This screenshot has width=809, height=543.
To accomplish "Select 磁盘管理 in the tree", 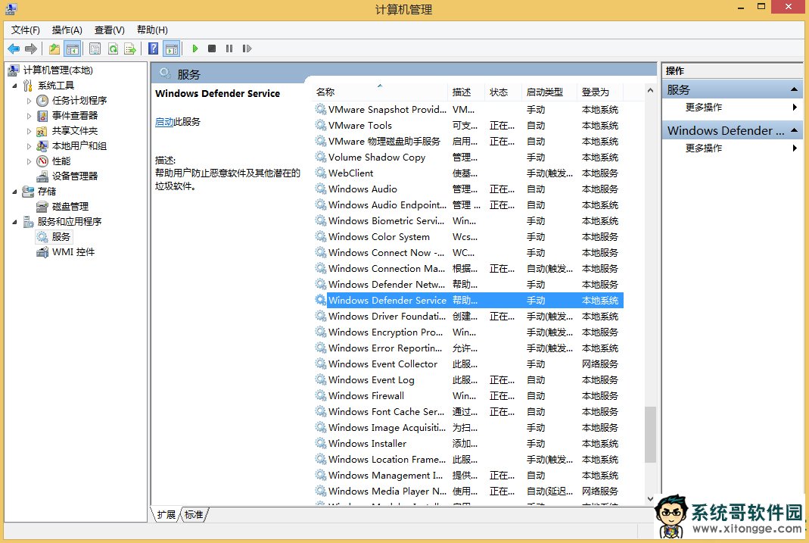I will click(70, 207).
